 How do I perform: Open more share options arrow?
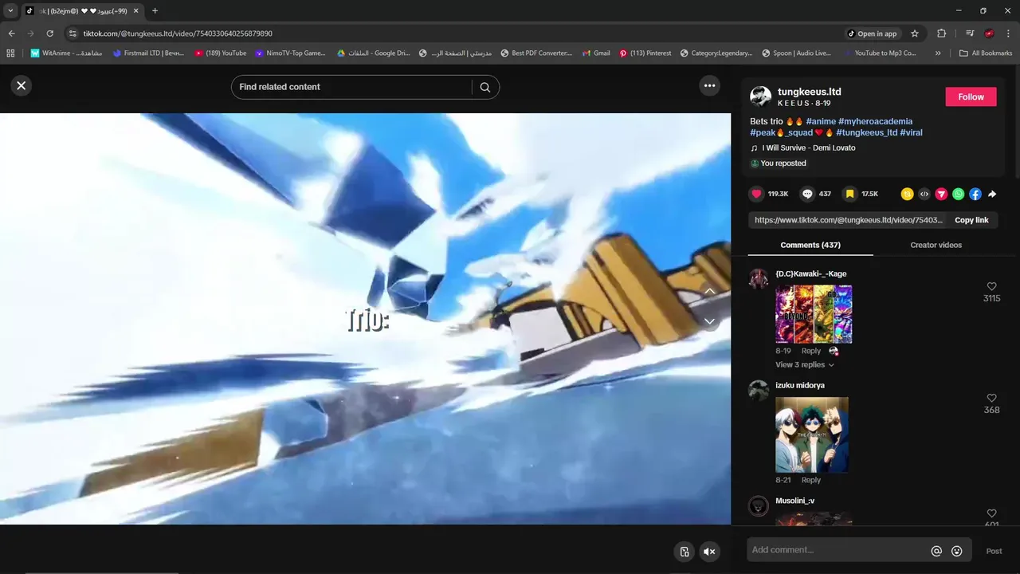tap(992, 194)
